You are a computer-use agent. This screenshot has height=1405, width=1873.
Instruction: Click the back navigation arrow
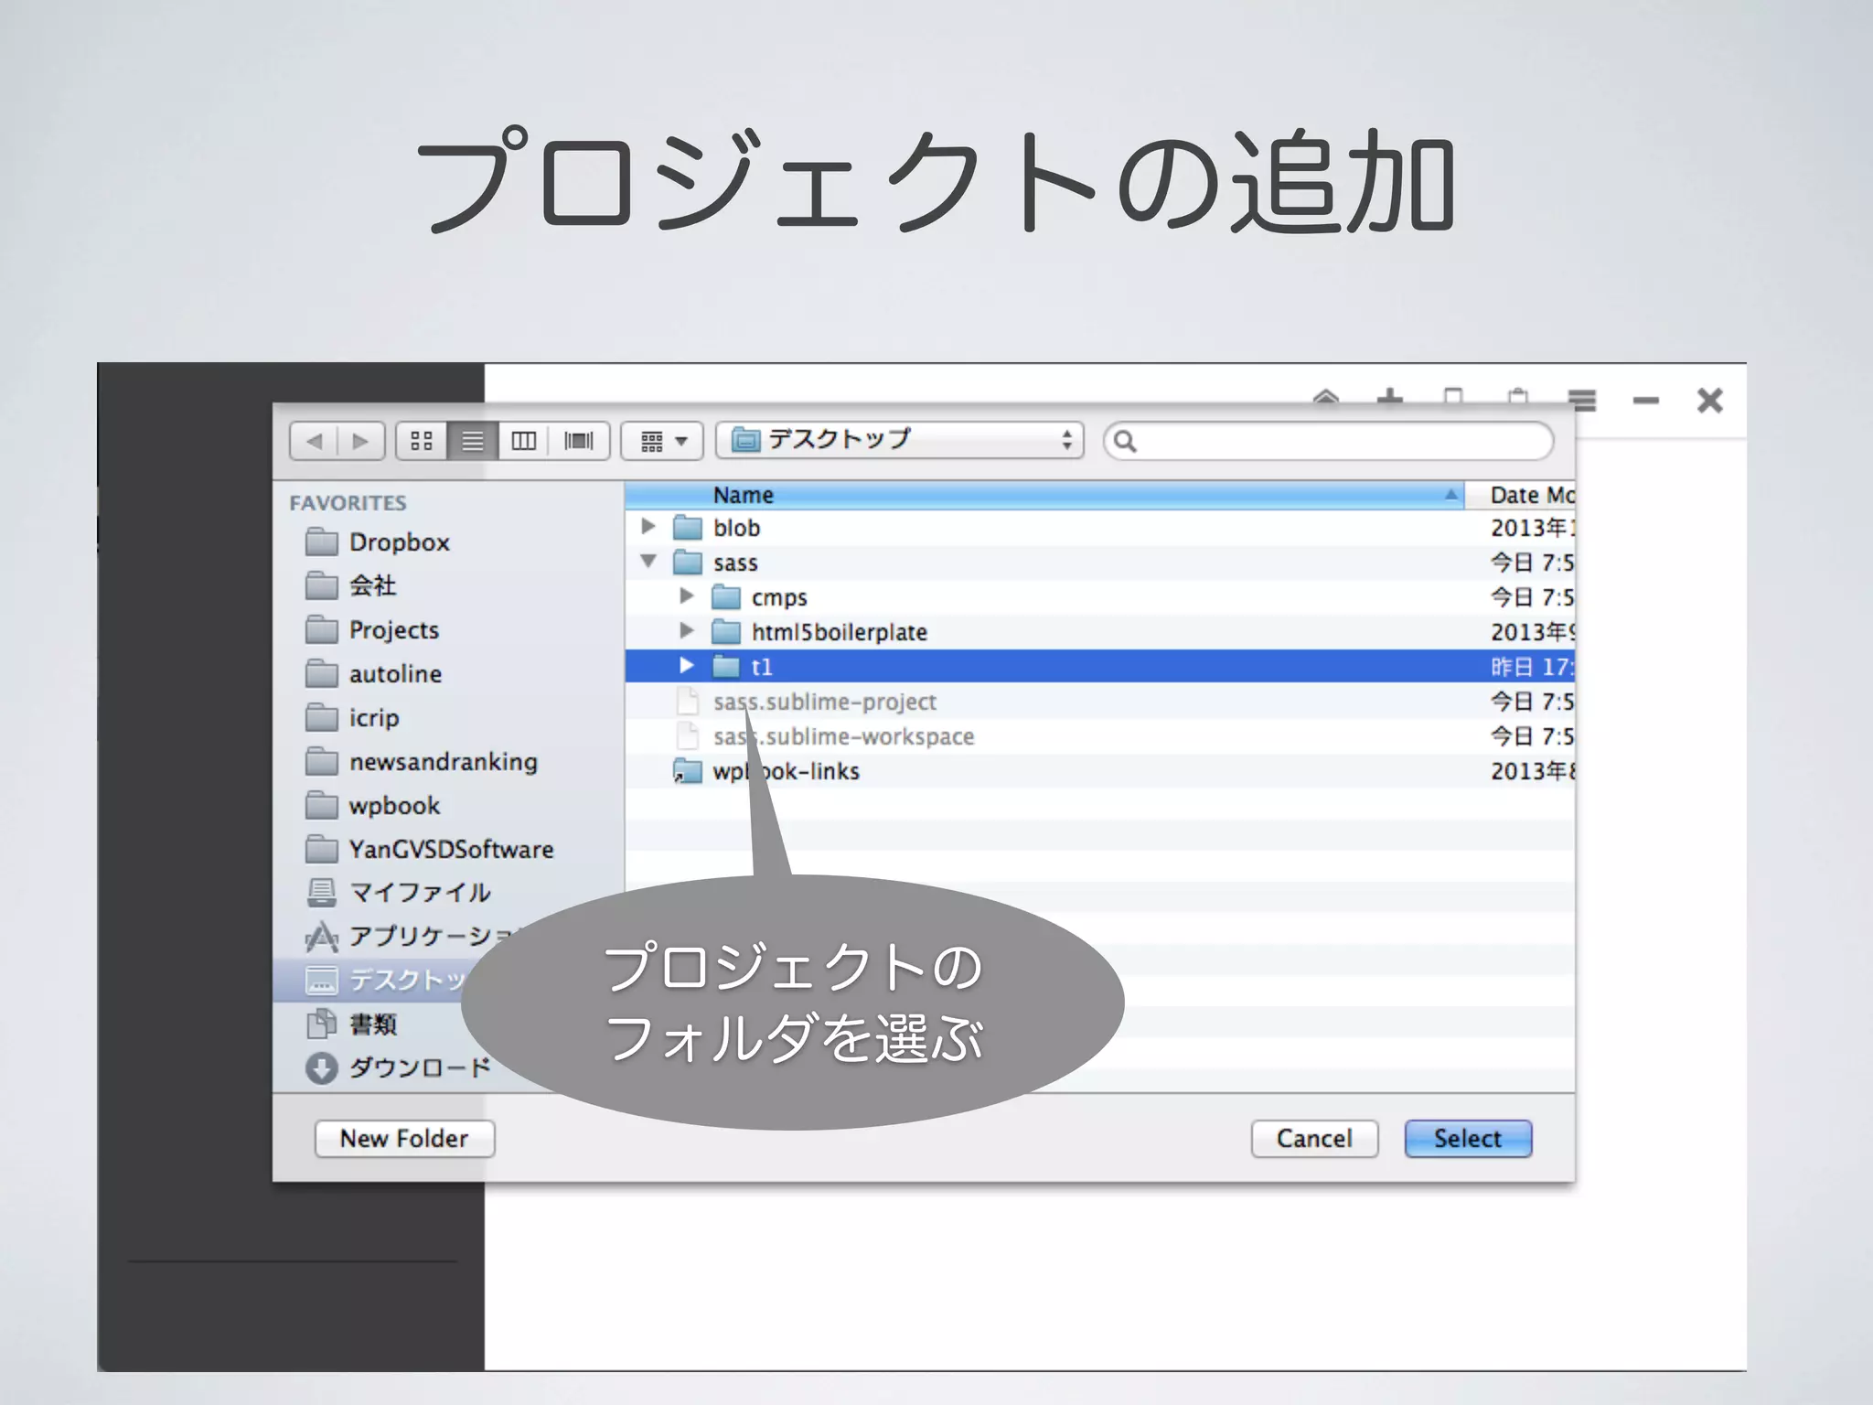point(315,441)
